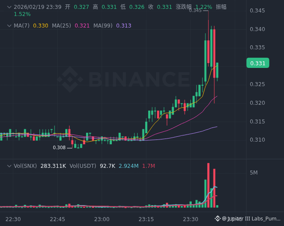This screenshot has height=226, width=284.
Task: Click the Binance diamond logo watermark
Action: coord(71,79)
